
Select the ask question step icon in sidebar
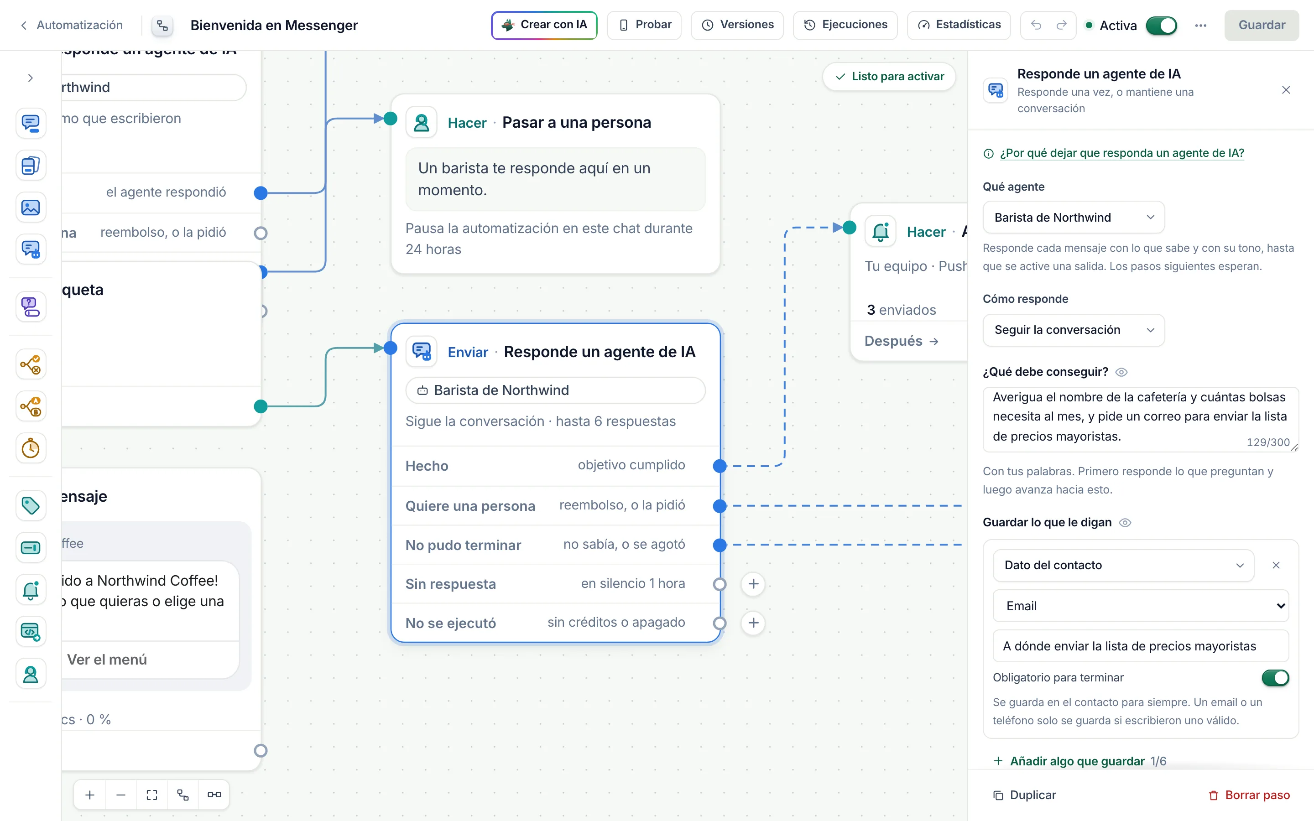[31, 307]
